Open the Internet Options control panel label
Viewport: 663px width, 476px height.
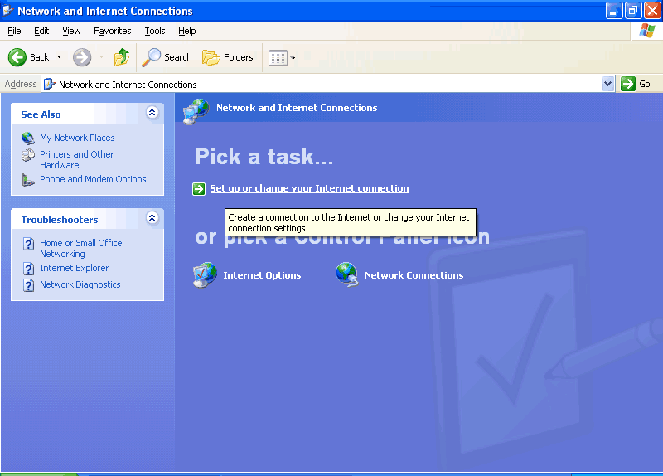tap(262, 275)
